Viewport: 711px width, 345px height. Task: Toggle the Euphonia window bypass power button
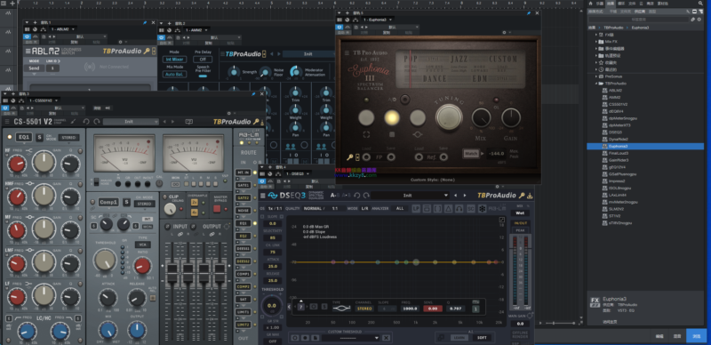[x=340, y=28]
